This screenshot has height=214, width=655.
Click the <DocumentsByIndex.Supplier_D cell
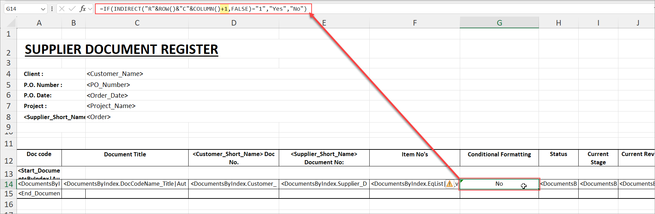(x=324, y=184)
